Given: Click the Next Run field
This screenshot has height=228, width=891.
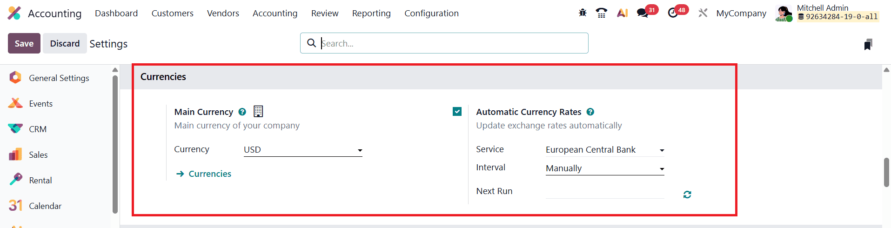Looking at the screenshot, I should [x=605, y=191].
